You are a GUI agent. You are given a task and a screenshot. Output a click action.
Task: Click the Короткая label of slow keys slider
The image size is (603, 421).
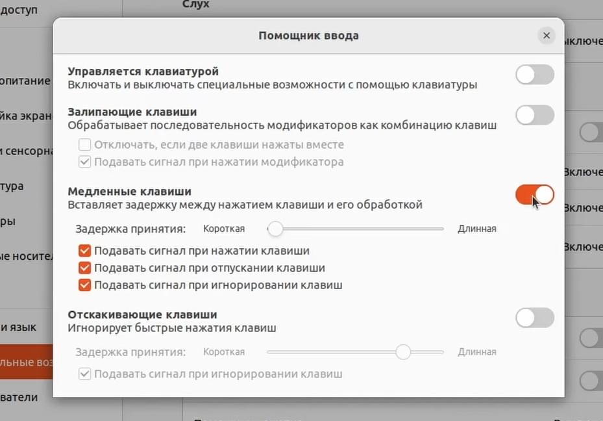(224, 229)
